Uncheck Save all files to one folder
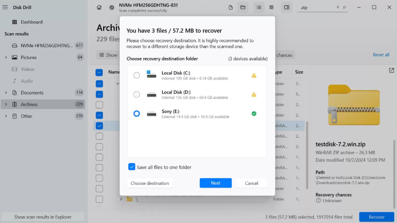This screenshot has width=397, height=223. click(132, 167)
